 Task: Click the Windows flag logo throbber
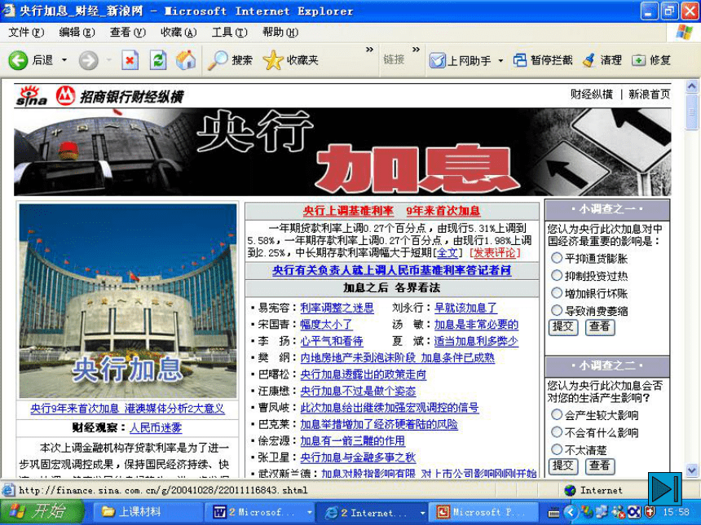point(684,32)
